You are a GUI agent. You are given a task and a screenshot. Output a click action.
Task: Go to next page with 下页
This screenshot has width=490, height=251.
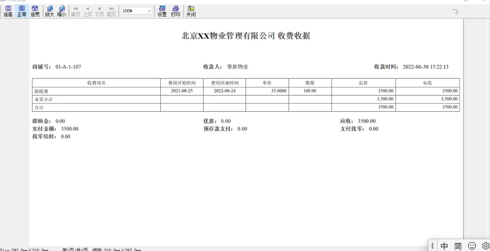click(100, 11)
